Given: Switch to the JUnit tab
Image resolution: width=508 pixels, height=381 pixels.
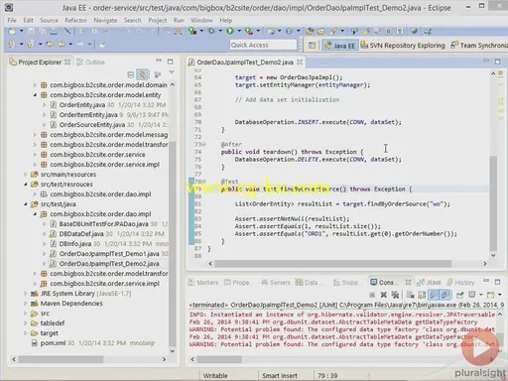Looking at the screenshot, I should (x=429, y=283).
